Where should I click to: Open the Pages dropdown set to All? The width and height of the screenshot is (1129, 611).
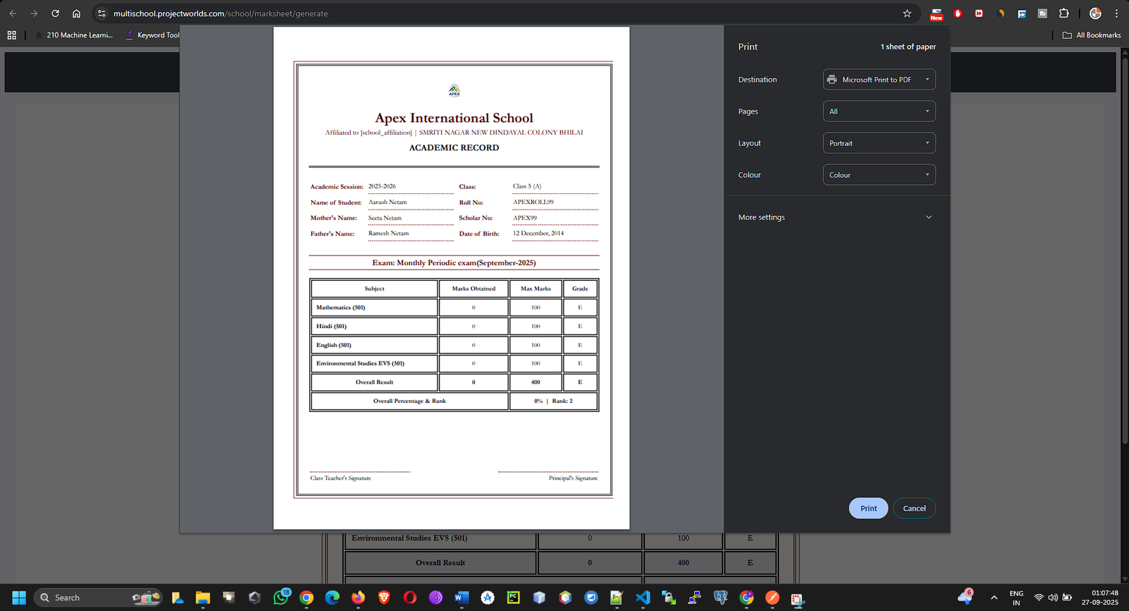[x=879, y=111]
